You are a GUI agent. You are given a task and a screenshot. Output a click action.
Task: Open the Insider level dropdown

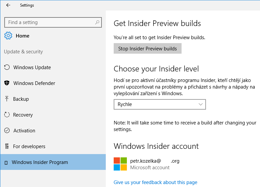coord(159,104)
